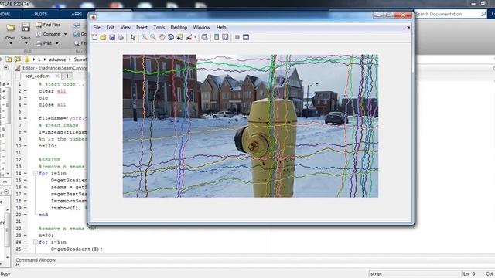Select the Edit Plot arrow tool

133,37
